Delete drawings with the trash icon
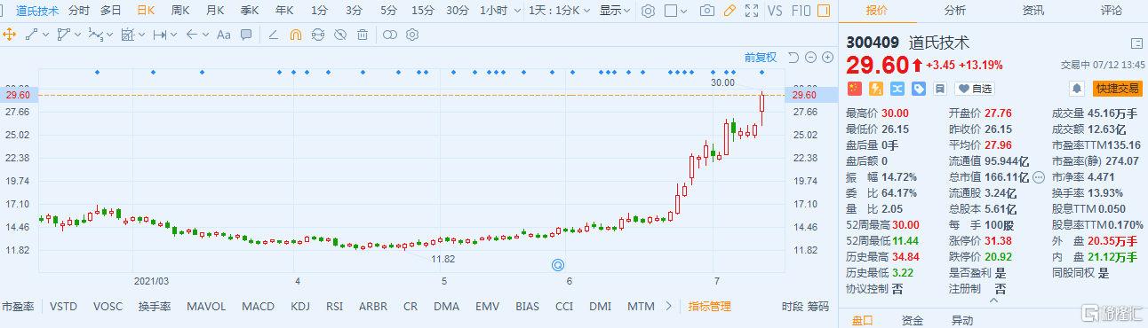1148x328 pixels. tap(363, 35)
